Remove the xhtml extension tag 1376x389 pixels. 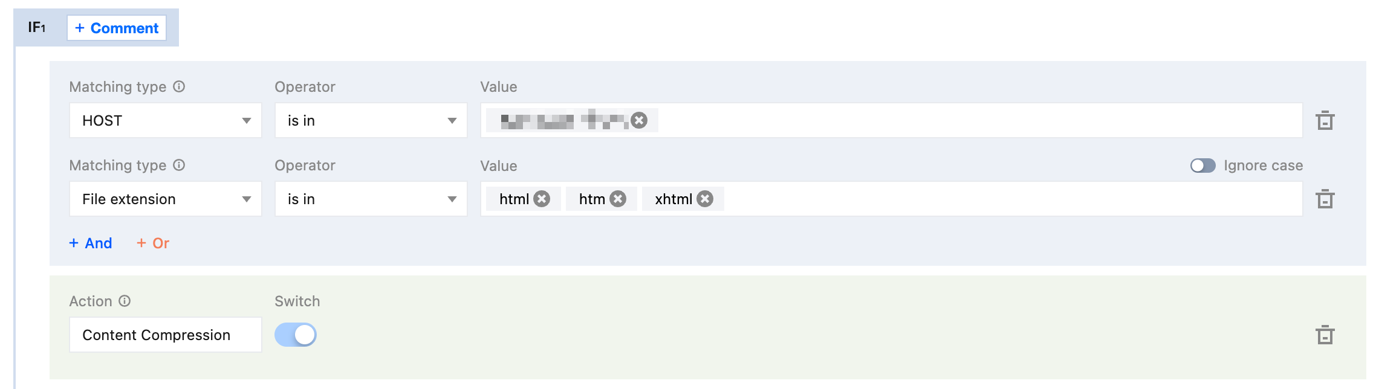704,199
